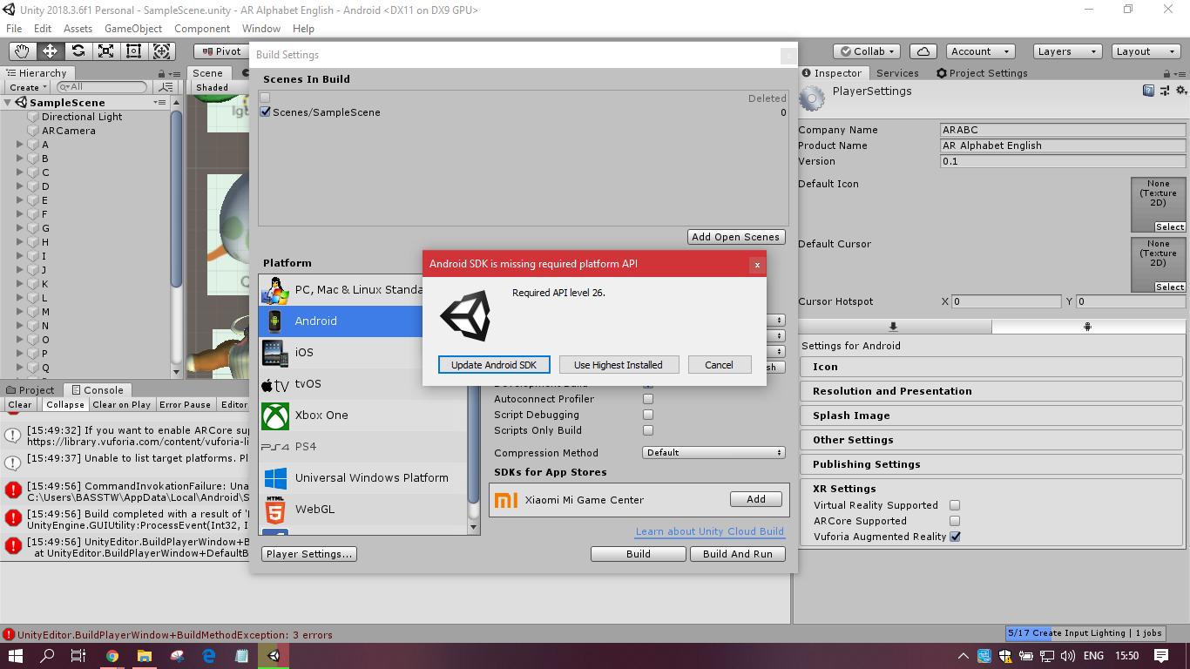Screen dimensions: 1190x669
Task: Open File Explorer from taskbar
Action: (x=145, y=656)
